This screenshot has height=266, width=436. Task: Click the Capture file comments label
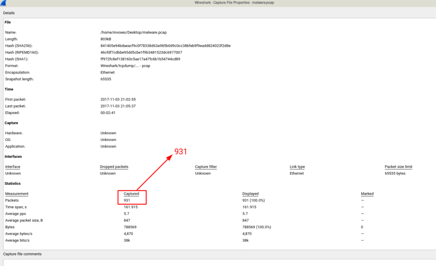pyautogui.click(x=22, y=254)
